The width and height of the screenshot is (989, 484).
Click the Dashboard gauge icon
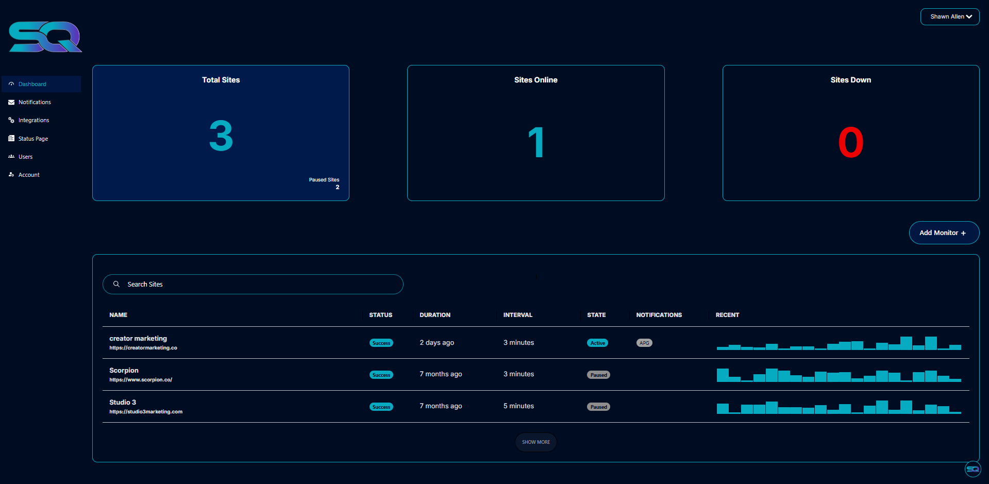pos(11,84)
